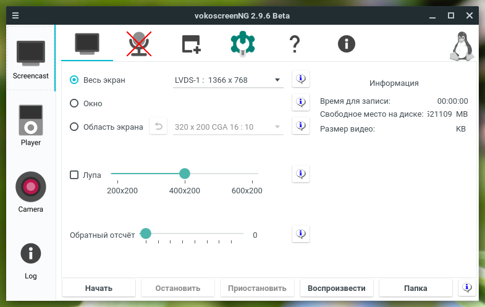Image resolution: width=485 pixels, height=307 pixels.
Task: Click the Остановить button
Action: click(x=178, y=288)
